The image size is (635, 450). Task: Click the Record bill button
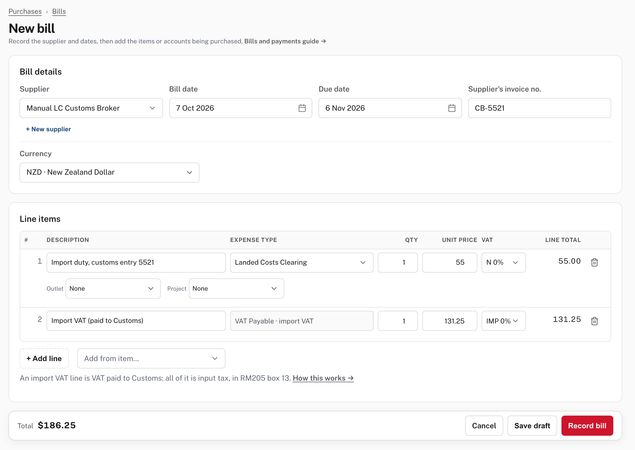pos(587,426)
